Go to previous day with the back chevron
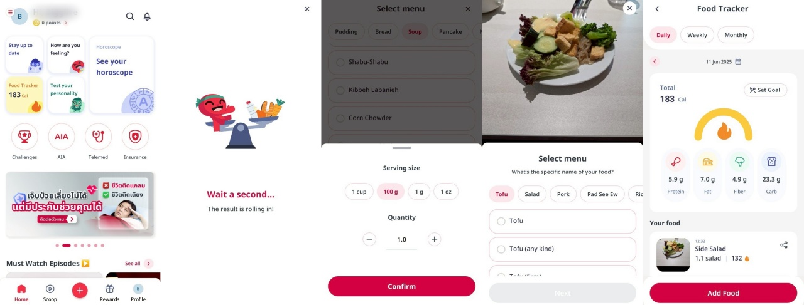The height and width of the screenshot is (305, 804). [x=655, y=61]
